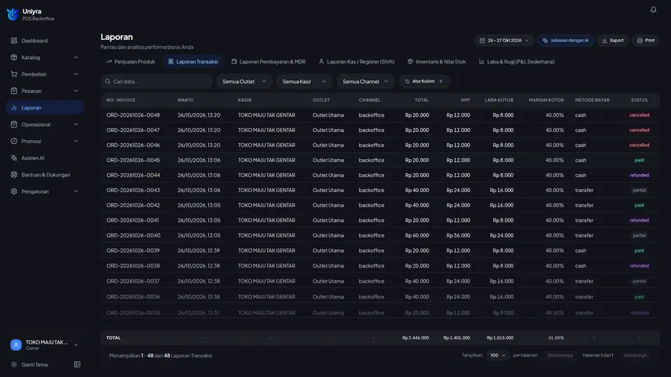Expand the Pesanan menu chevron
The image size is (671, 377).
(75, 91)
